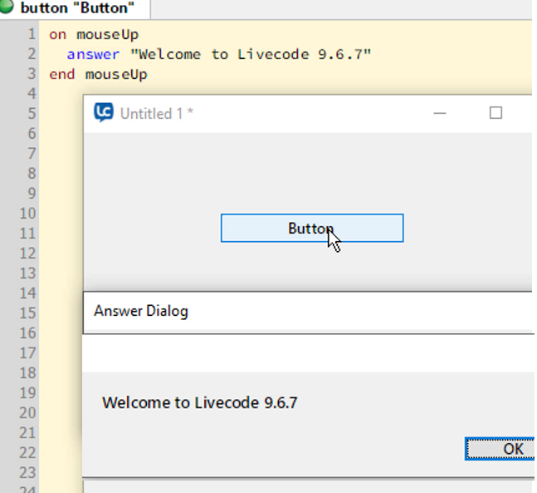The image size is (537, 493).
Task: Click line number 10 in the gutter
Action: click(27, 214)
